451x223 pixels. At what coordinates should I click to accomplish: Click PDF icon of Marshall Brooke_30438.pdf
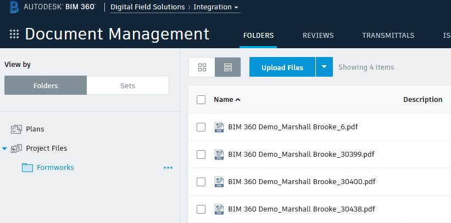coord(219,209)
